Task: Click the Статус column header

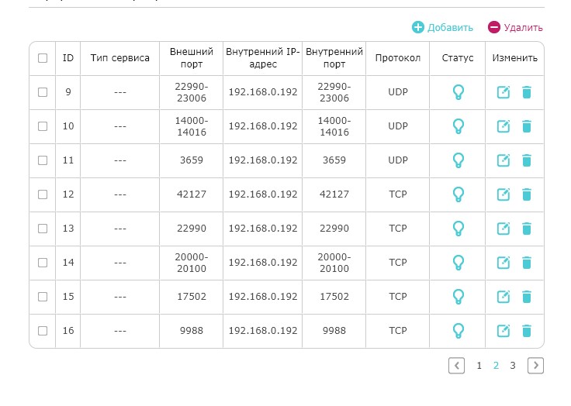Action: pyautogui.click(x=457, y=58)
